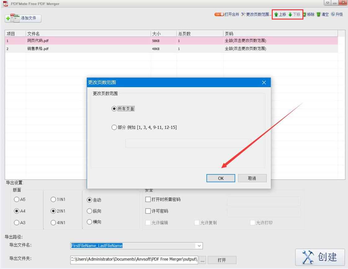Click the 页码 column header
348x269 pixels.
[x=280, y=34]
